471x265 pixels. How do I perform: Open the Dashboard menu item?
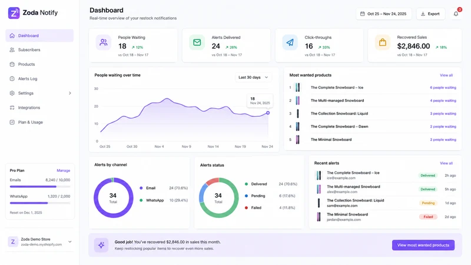pyautogui.click(x=39, y=35)
